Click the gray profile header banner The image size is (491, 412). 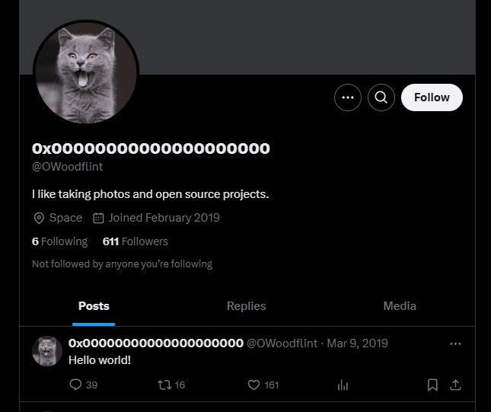pos(304,34)
